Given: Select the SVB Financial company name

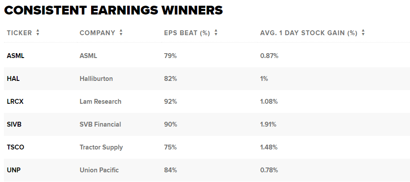Looking at the screenshot, I should 100,124.
